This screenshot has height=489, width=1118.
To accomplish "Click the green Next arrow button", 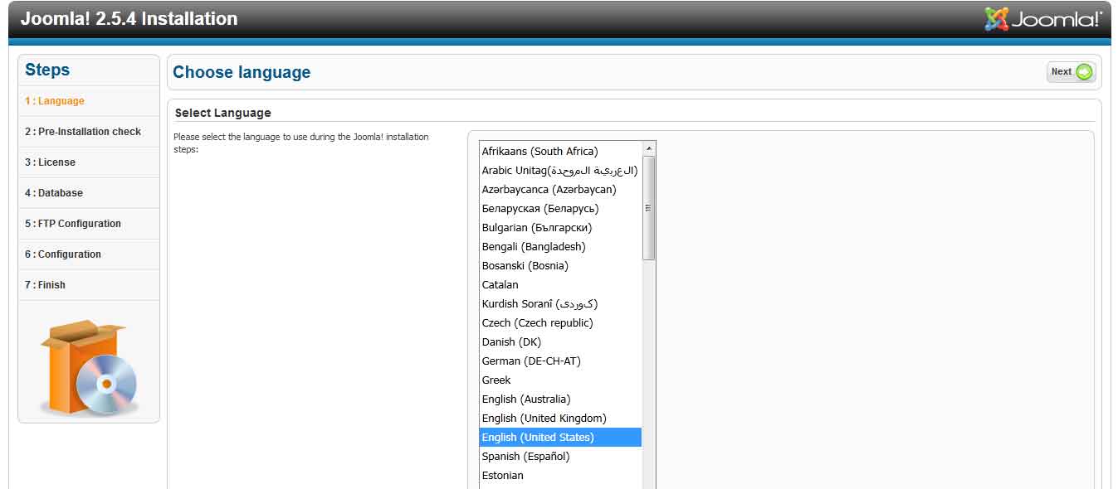I will (x=1071, y=72).
